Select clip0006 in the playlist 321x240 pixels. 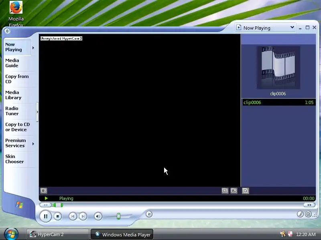(x=278, y=102)
